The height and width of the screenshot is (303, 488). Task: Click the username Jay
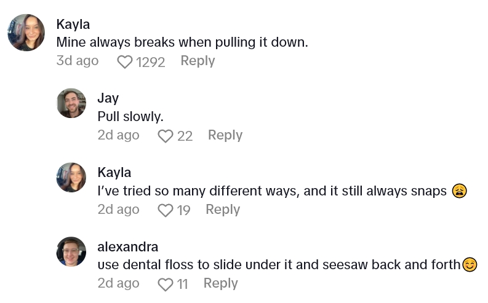click(108, 98)
